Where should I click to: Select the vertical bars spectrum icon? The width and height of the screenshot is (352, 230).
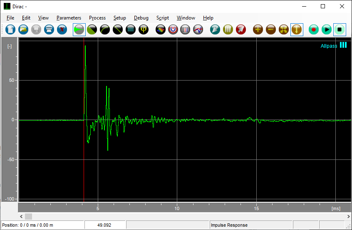click(x=131, y=29)
